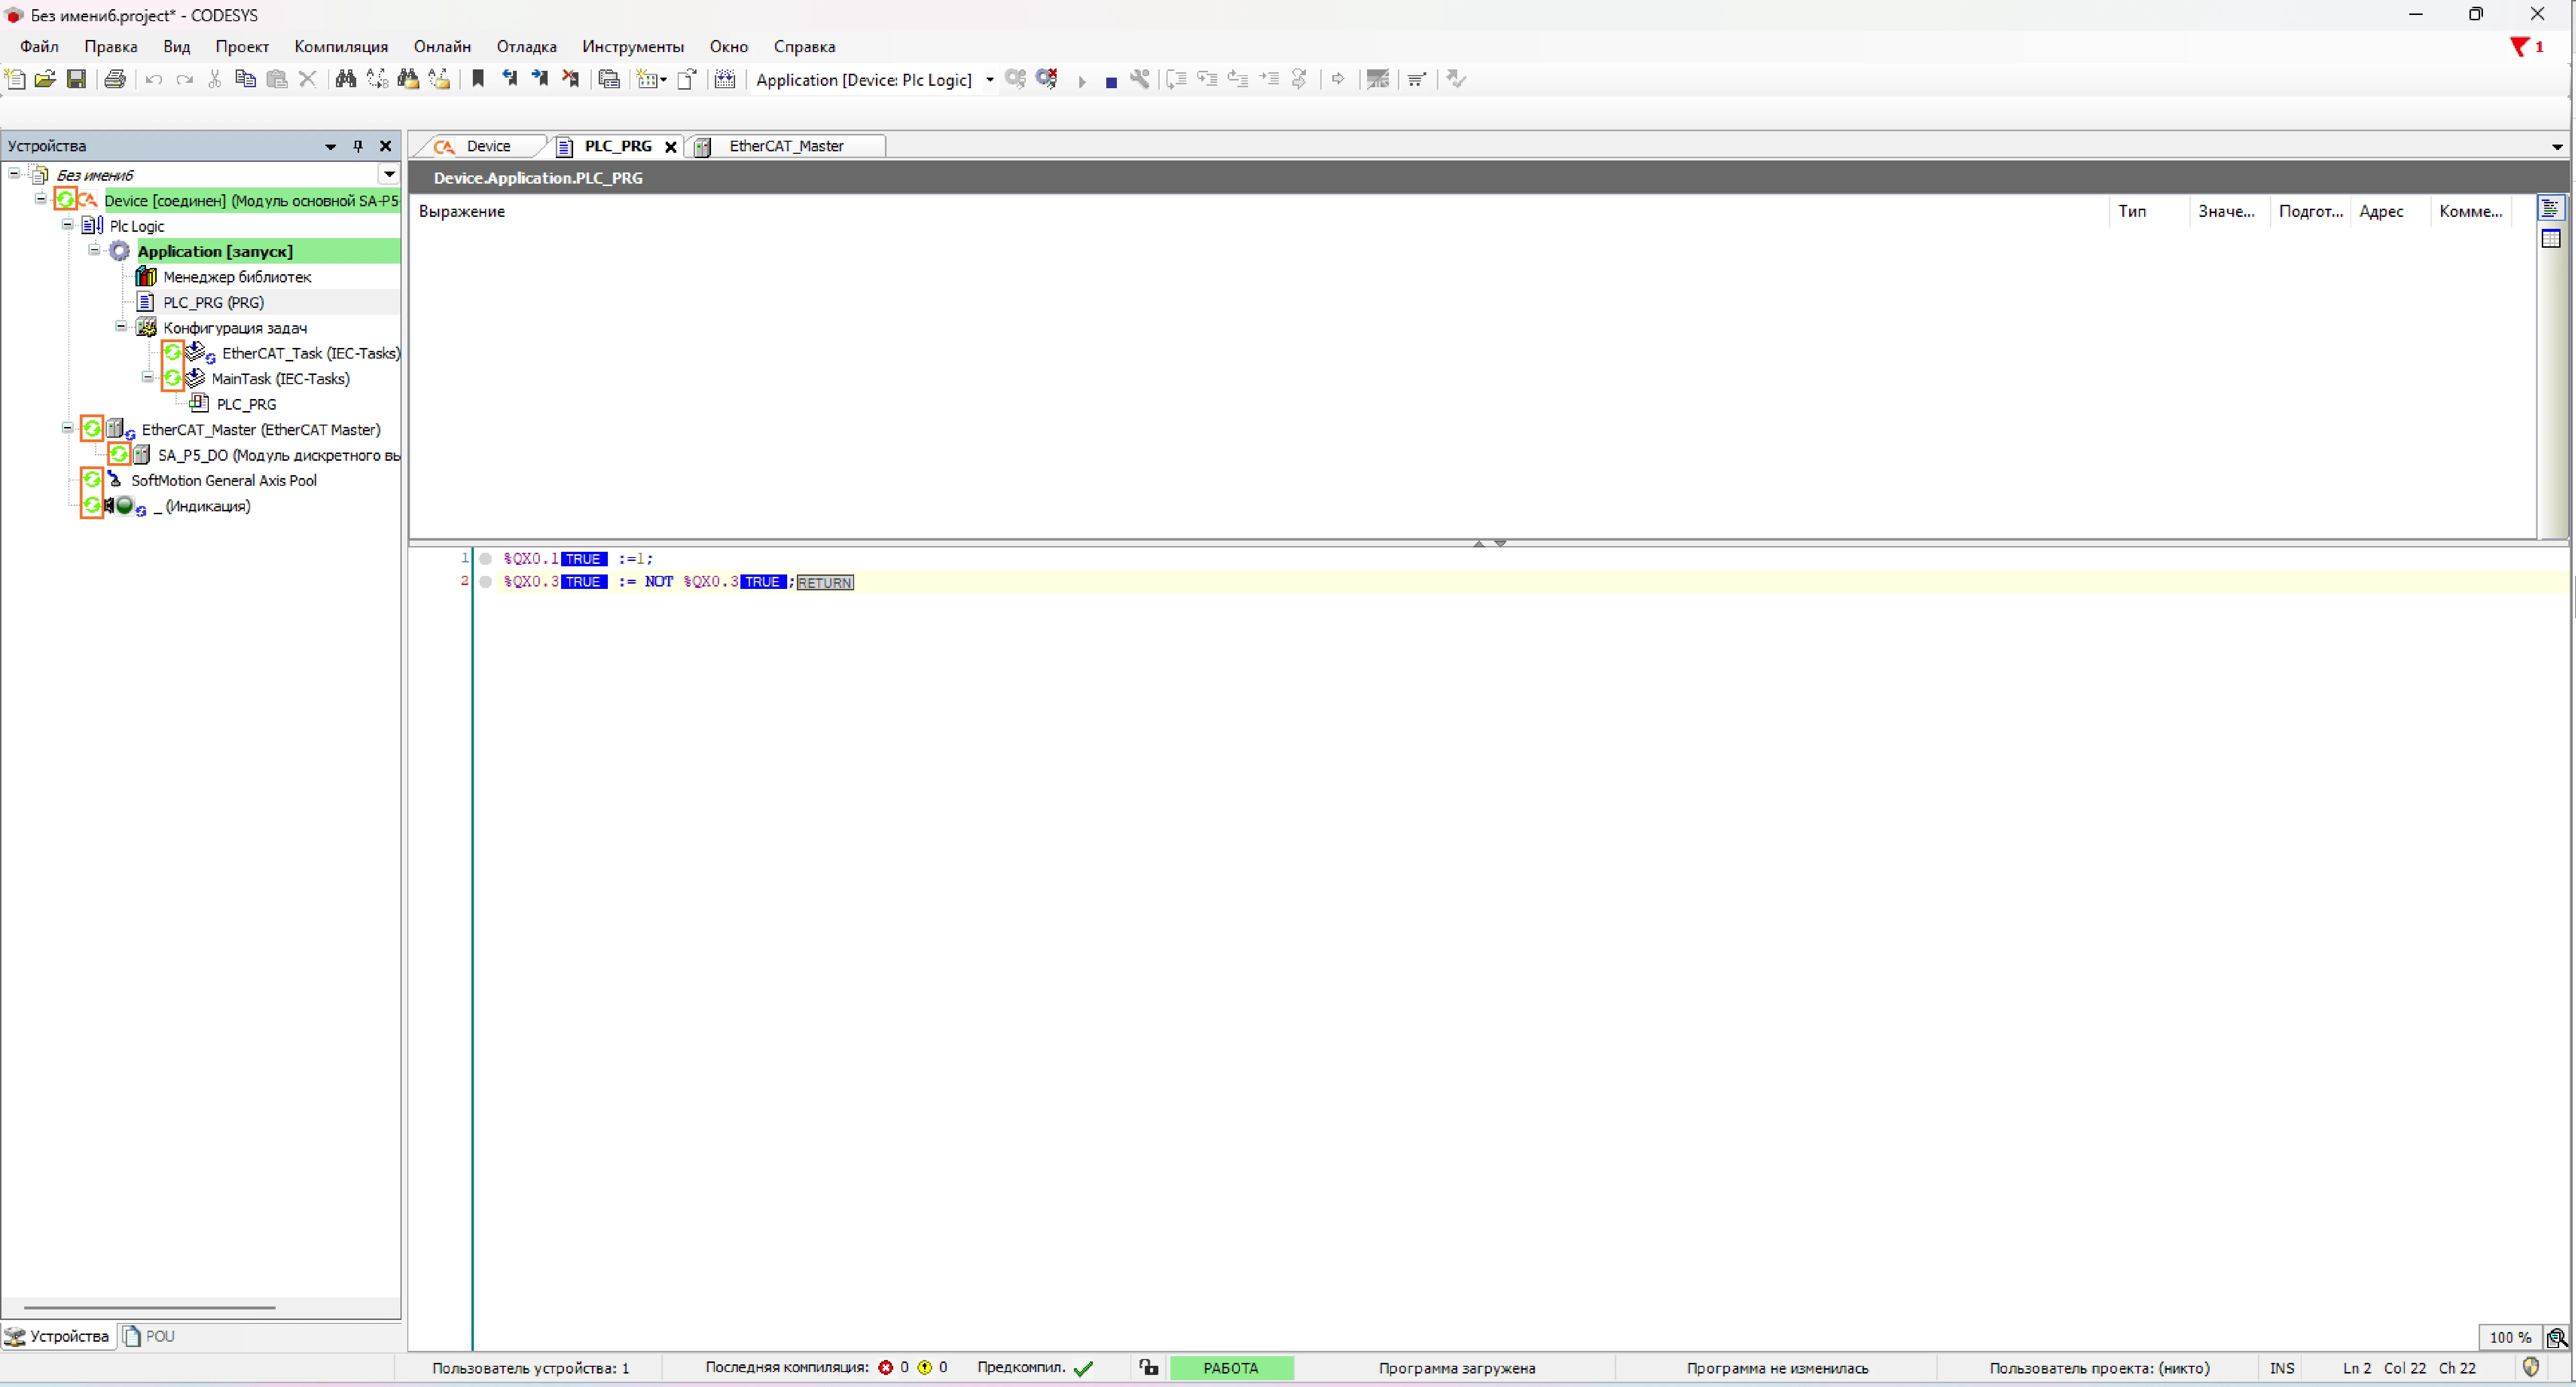The image size is (2576, 1387).
Task: Click the Тип column header
Action: point(2149,211)
